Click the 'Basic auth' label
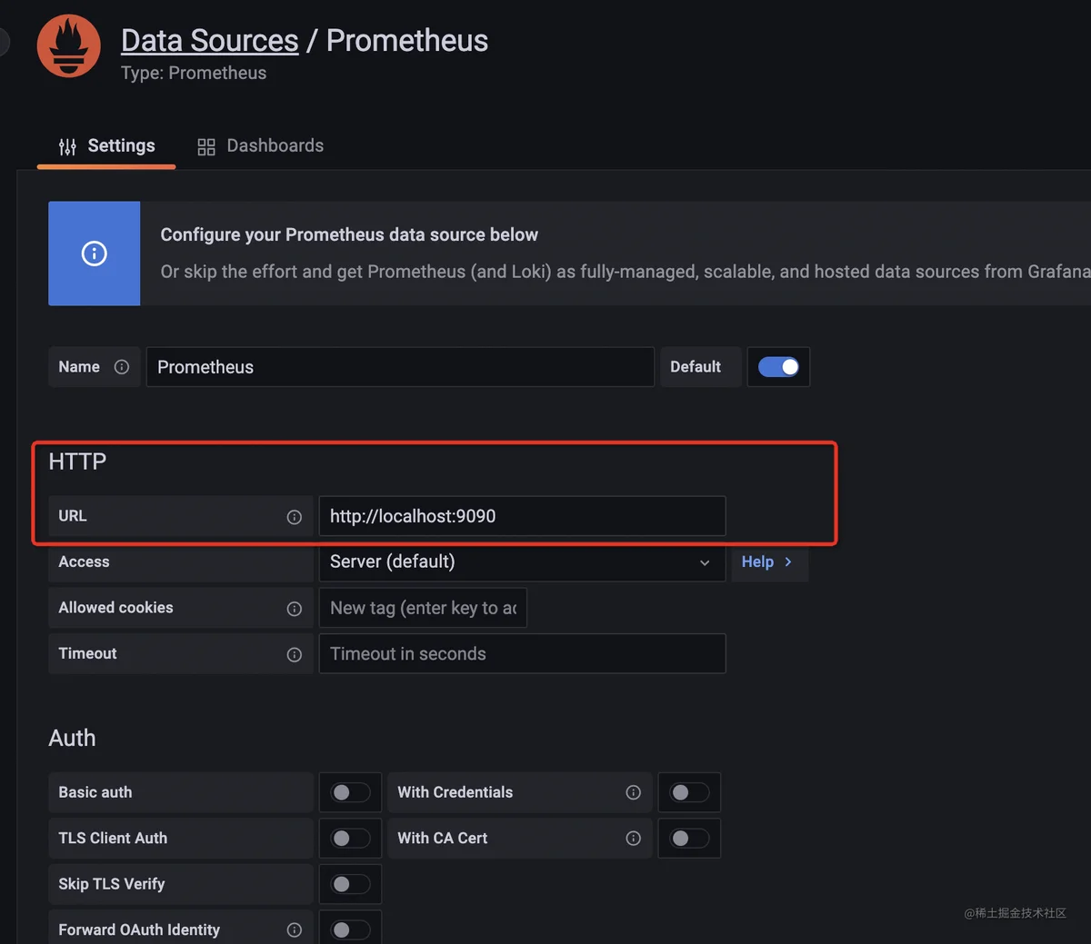Viewport: 1091px width, 944px height. pos(95,792)
